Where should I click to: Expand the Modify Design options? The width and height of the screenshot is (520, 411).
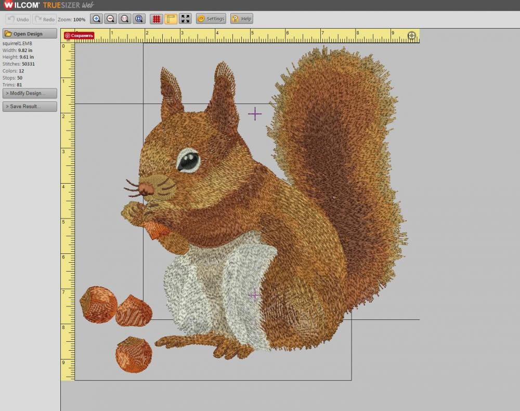click(29, 93)
